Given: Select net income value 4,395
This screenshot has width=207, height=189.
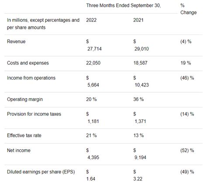Looking at the screenshot, I should point(93,157).
